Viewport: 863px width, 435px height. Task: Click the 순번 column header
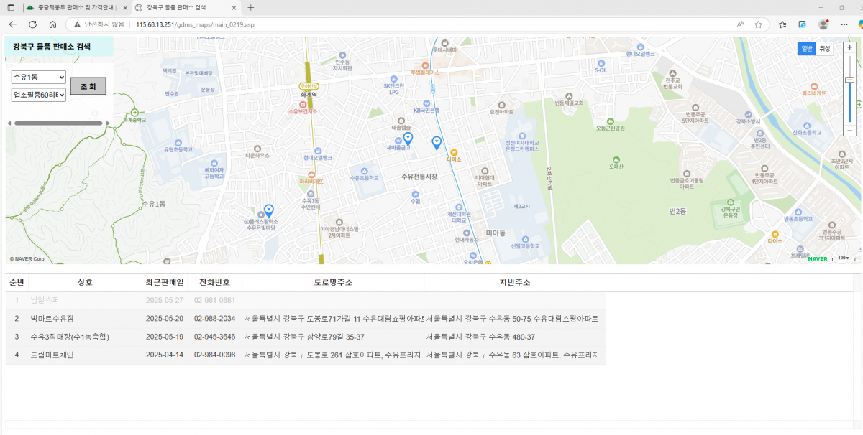pyautogui.click(x=17, y=282)
